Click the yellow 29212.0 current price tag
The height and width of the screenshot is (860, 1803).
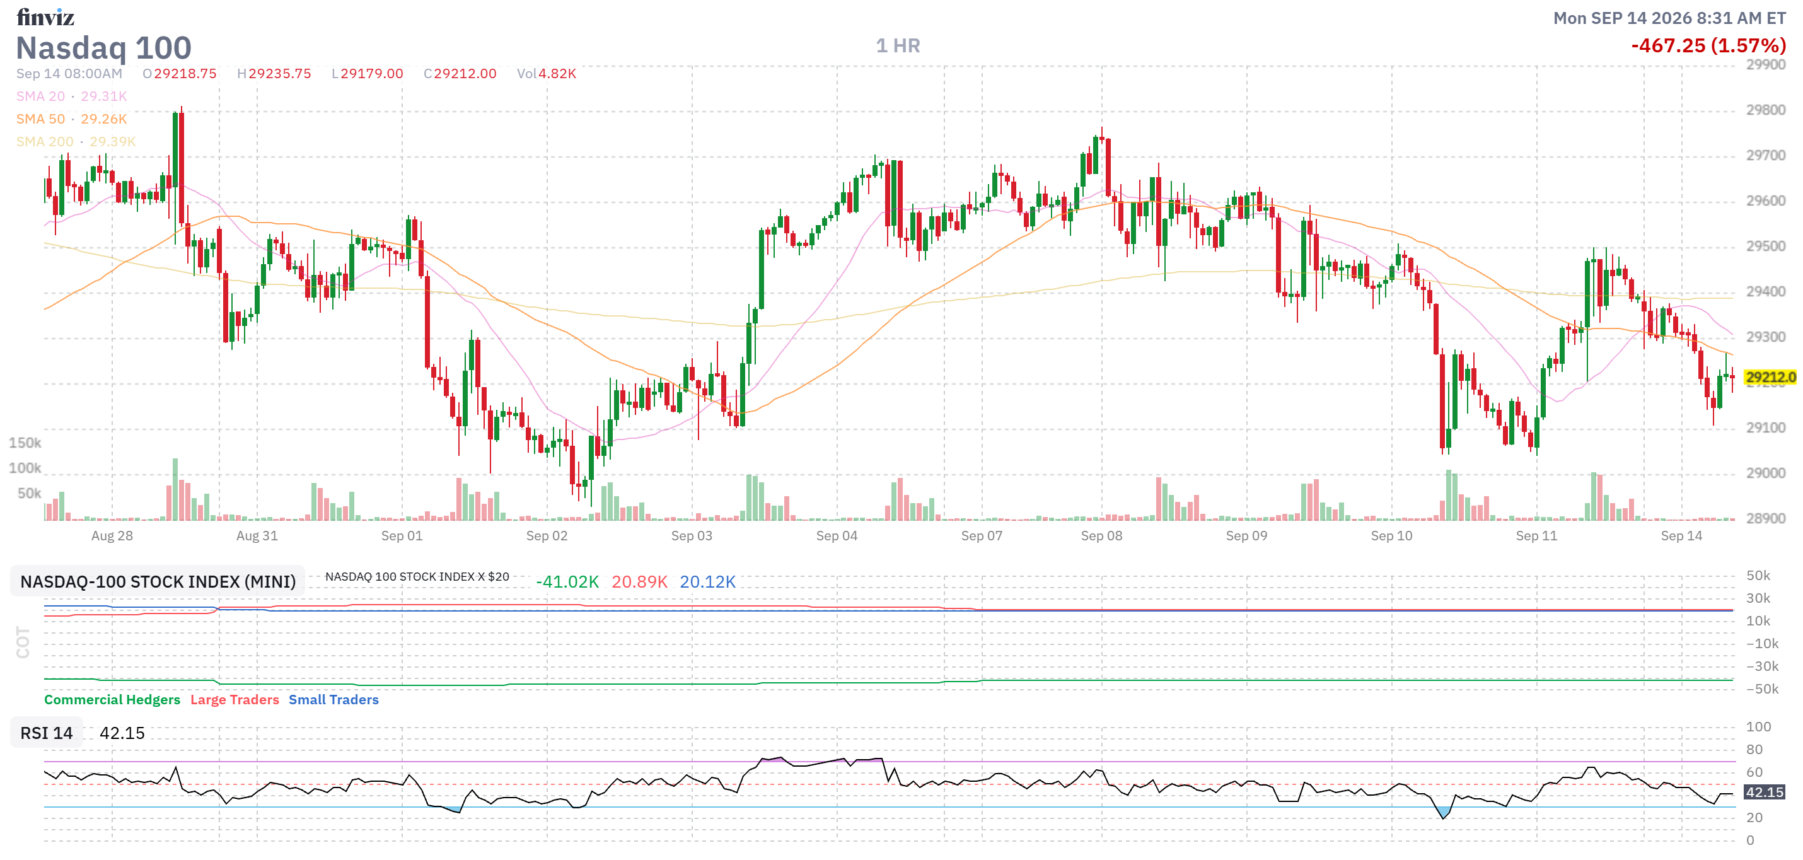(1771, 377)
